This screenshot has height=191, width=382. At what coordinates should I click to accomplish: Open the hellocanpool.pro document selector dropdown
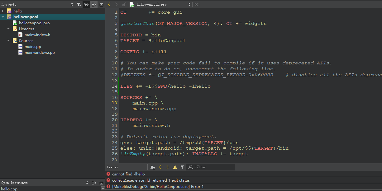[189, 4]
